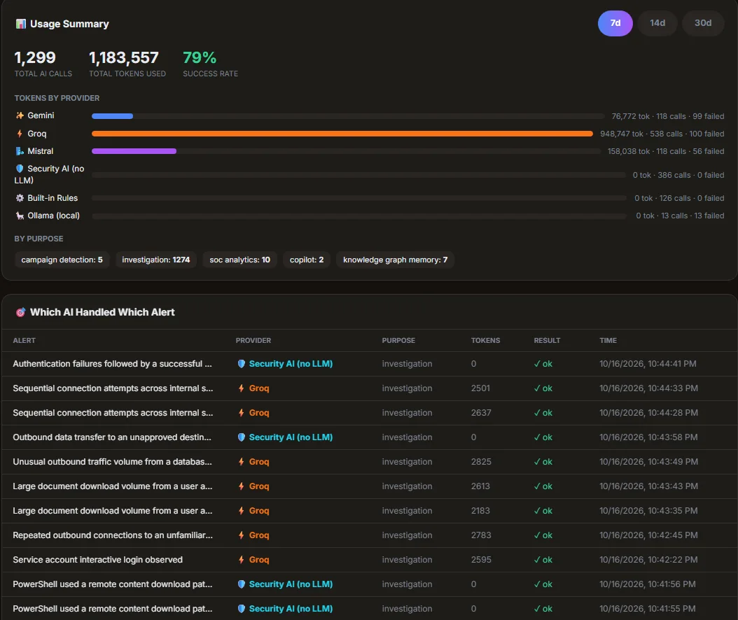Click Groq bolt icon in 10:44:28 PM row

[x=241, y=413]
